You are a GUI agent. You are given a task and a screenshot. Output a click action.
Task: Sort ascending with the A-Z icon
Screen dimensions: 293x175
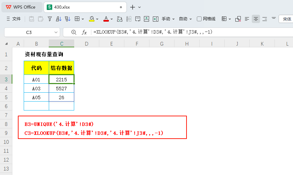point(59,19)
